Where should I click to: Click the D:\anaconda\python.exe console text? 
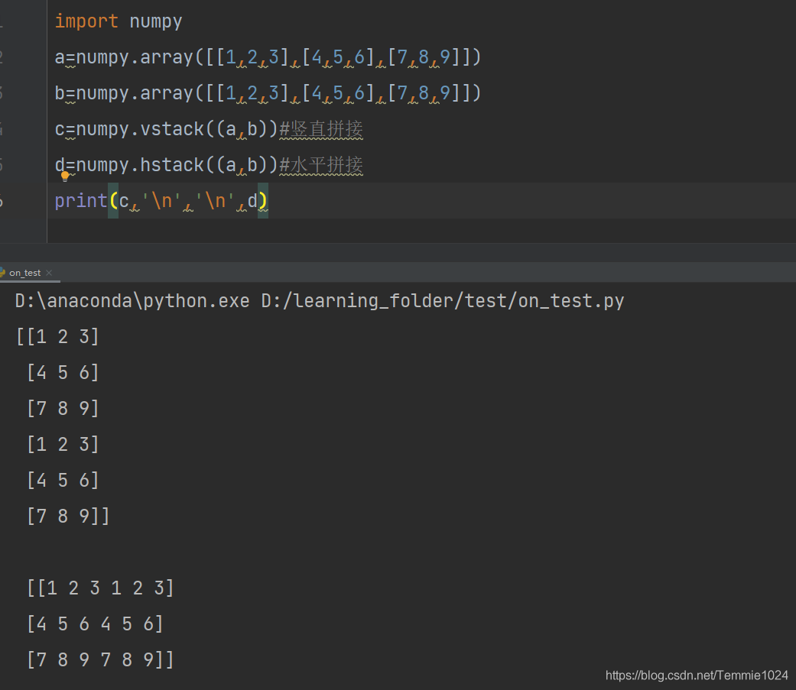132,301
